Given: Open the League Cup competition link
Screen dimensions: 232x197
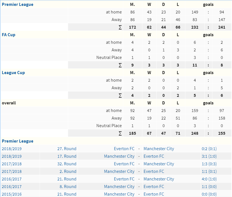Looking at the screenshot, I should pyautogui.click(x=13, y=73).
